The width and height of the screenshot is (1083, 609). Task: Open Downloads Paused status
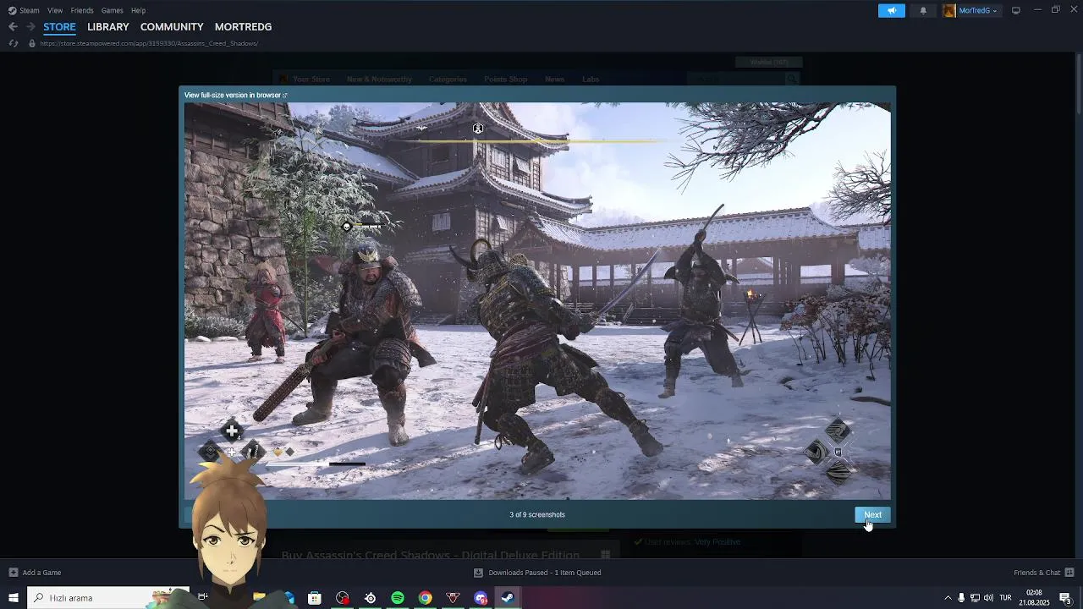[x=537, y=573]
